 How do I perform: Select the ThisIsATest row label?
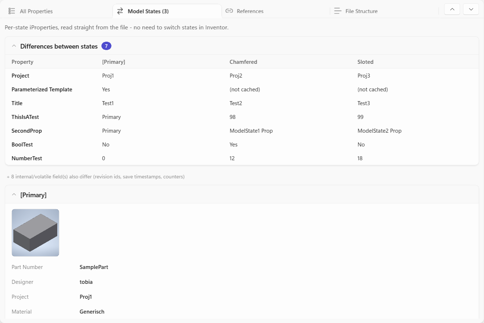[25, 117]
